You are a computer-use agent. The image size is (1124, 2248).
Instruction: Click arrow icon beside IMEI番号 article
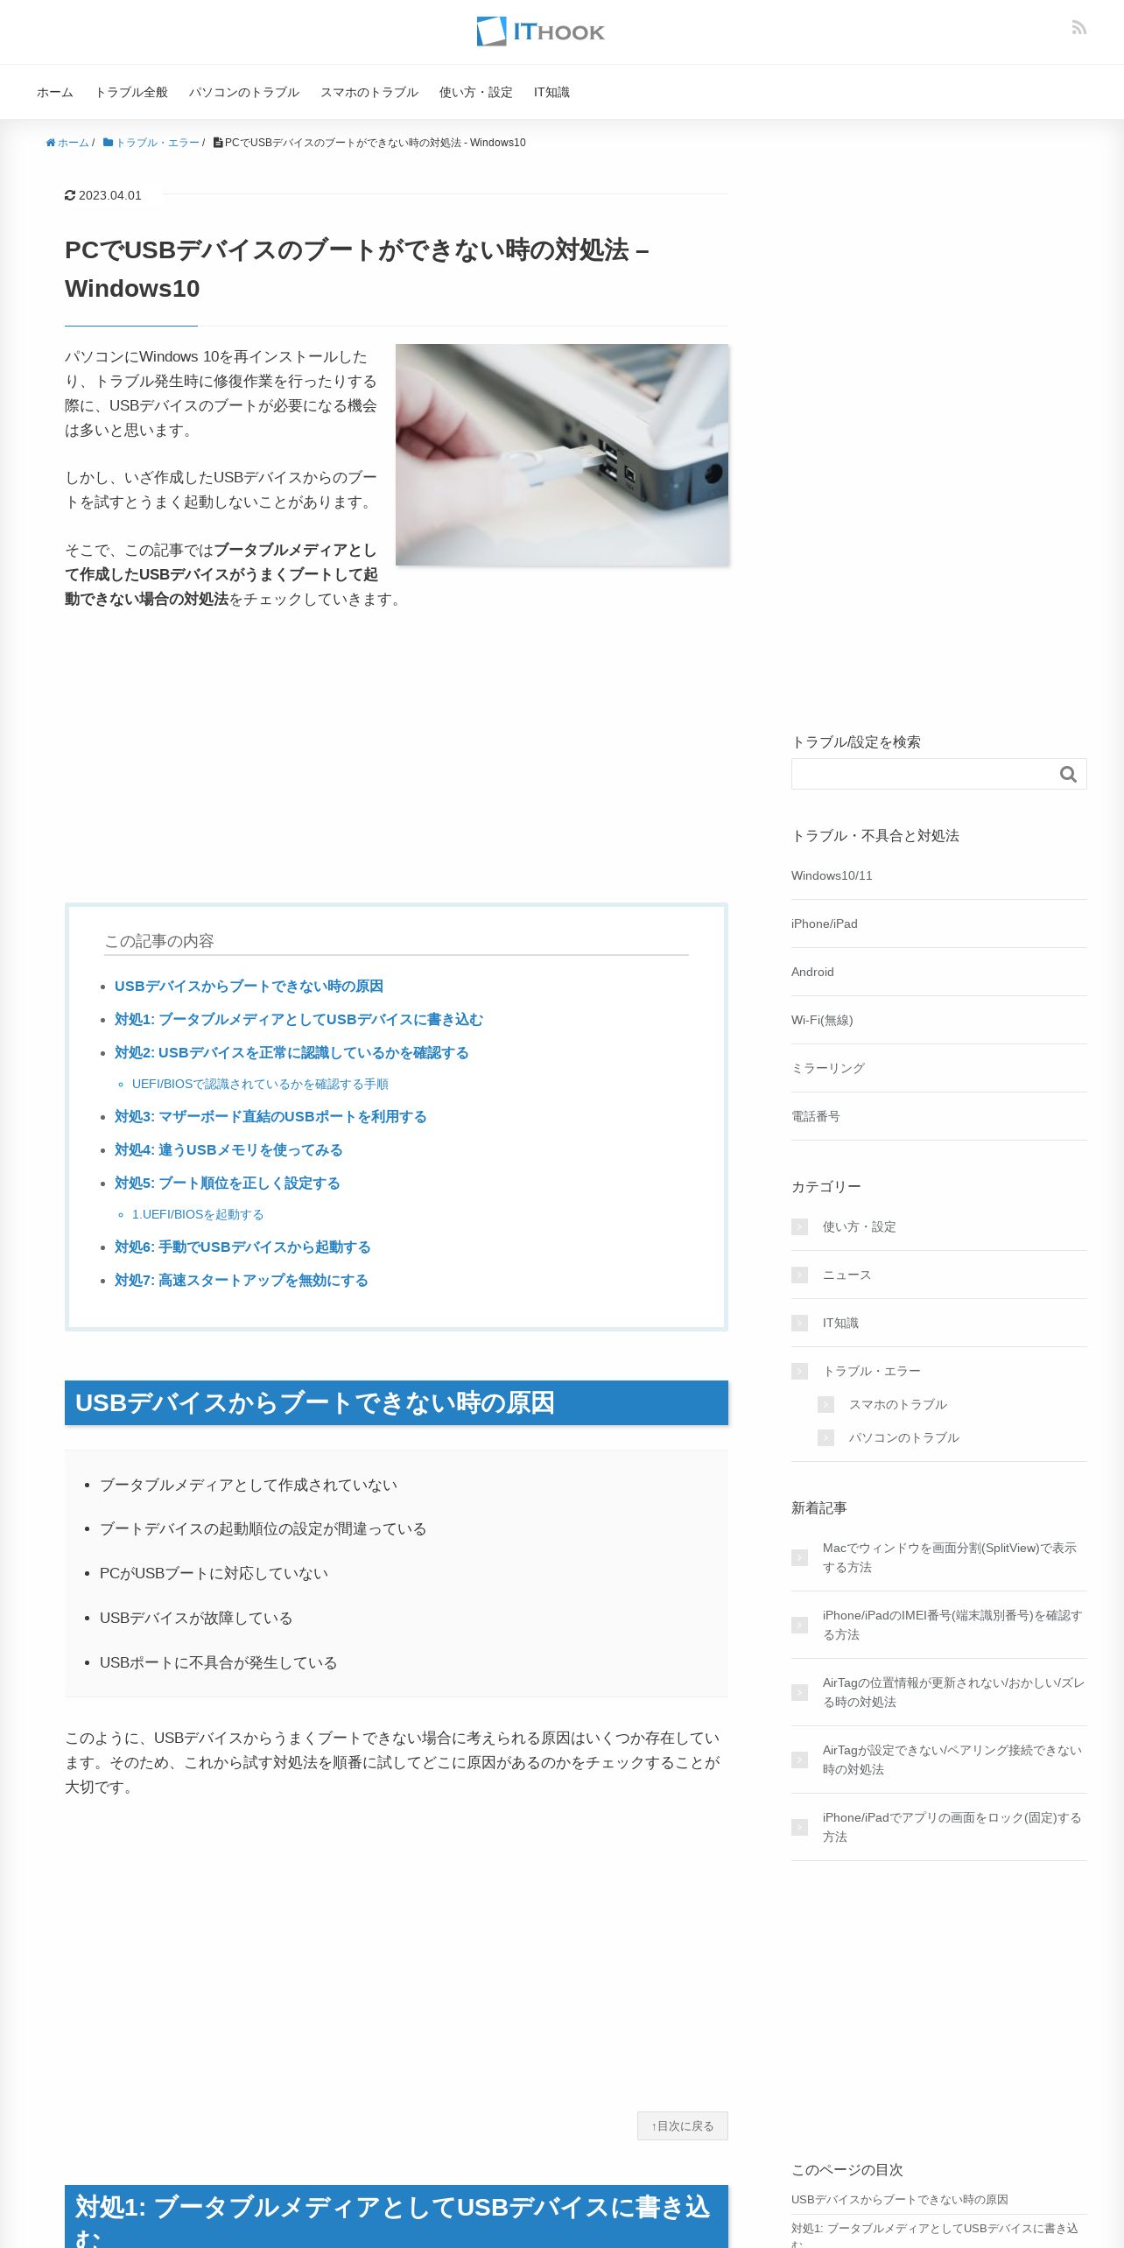799,1626
